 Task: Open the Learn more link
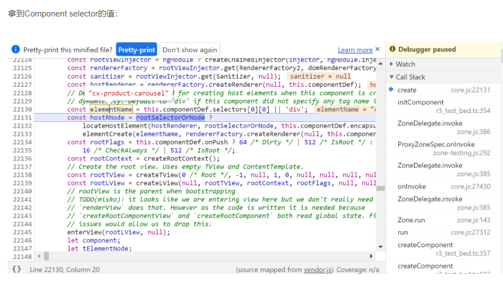click(x=355, y=50)
